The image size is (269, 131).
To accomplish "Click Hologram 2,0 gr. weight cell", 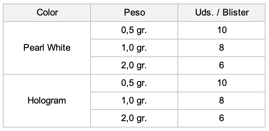I will click(134, 118).
